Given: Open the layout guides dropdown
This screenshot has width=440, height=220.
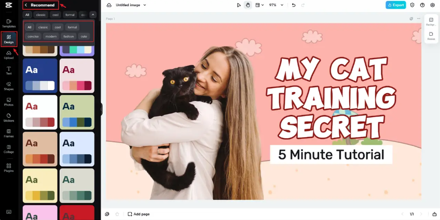Looking at the screenshot, I should pyautogui.click(x=259, y=5).
